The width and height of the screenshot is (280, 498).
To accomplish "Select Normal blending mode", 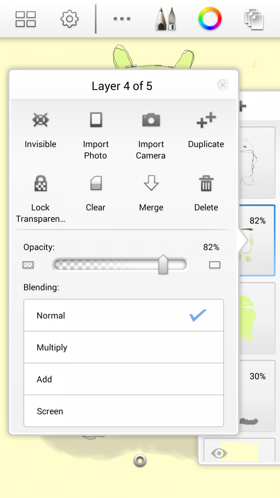I will tap(124, 315).
